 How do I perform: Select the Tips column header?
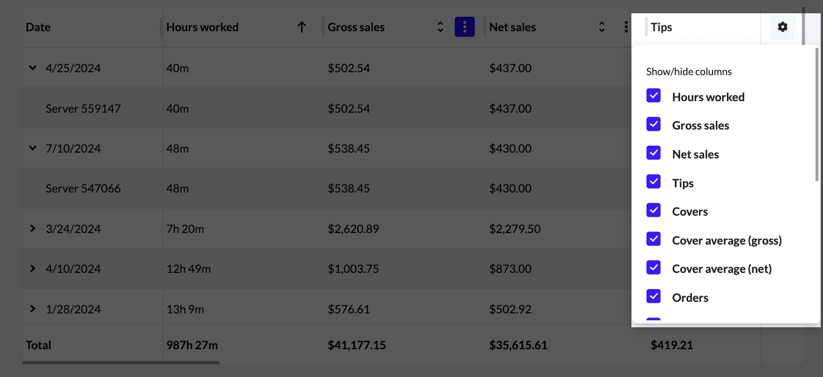coord(661,27)
